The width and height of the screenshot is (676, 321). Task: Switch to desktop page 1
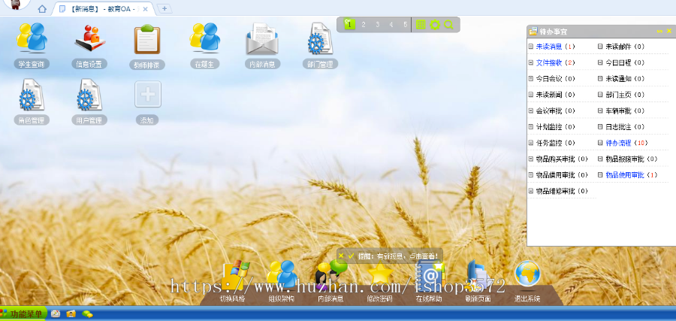(349, 25)
